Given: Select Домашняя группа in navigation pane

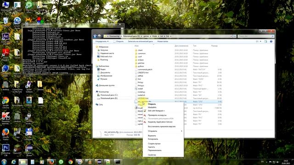Looking at the screenshot, I should (105, 85).
